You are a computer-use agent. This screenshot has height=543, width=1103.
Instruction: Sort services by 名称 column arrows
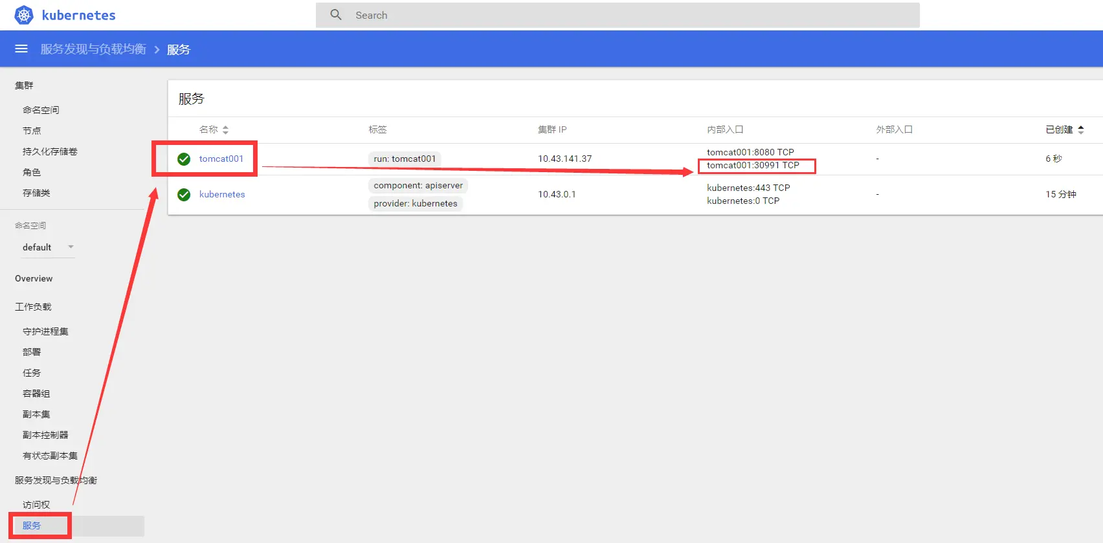click(x=225, y=129)
